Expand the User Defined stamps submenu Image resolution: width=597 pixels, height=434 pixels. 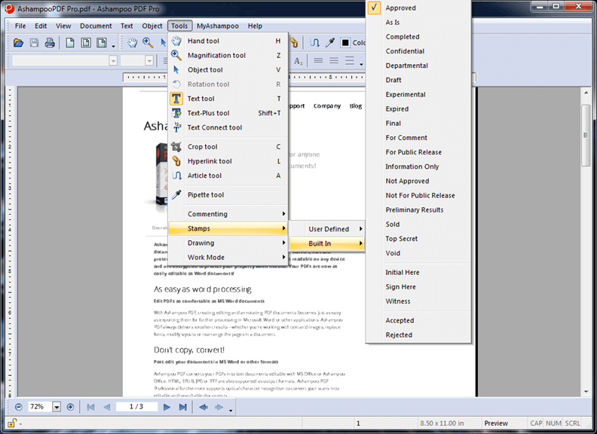pos(327,229)
